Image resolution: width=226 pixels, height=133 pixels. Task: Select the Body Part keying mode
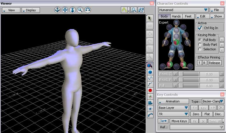200,45
